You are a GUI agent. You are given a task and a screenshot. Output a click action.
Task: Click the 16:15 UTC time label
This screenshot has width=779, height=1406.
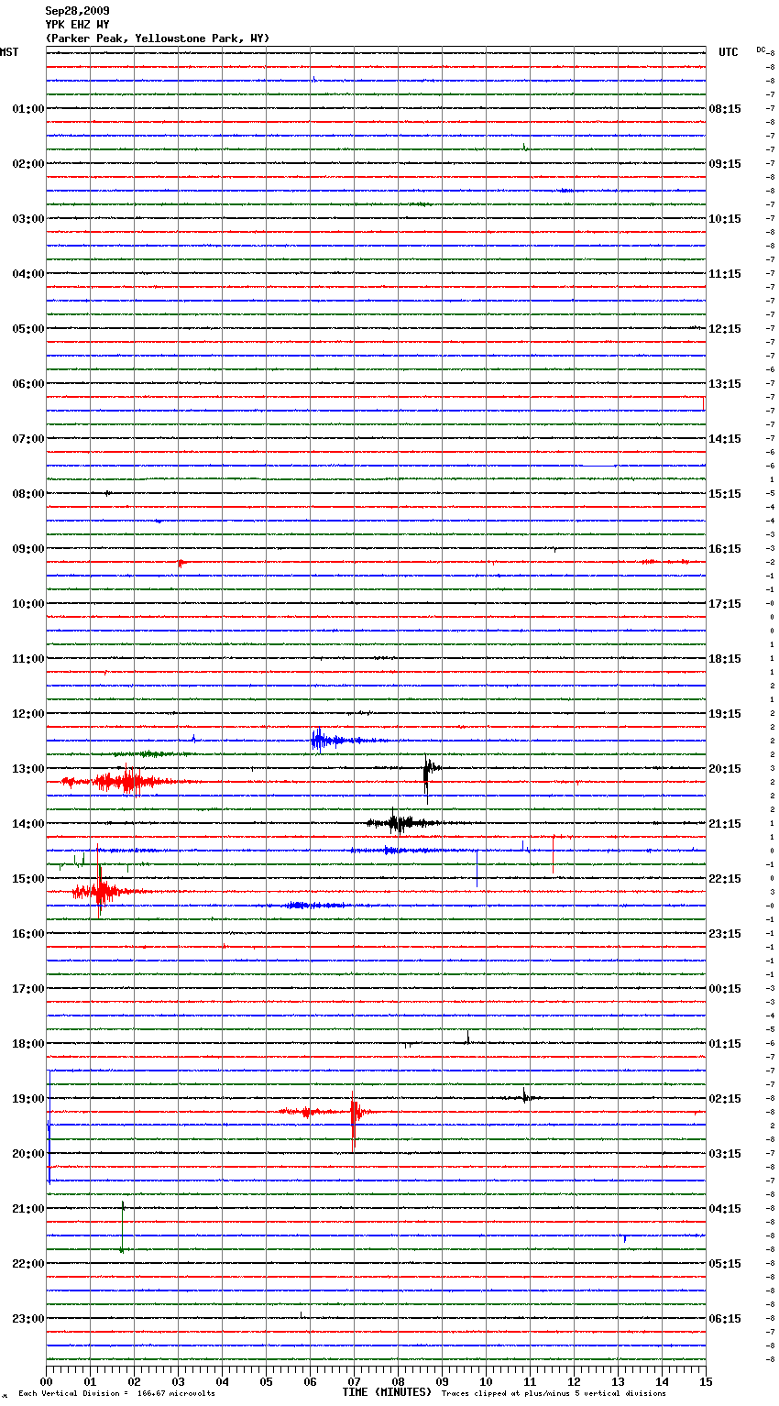pos(725,549)
